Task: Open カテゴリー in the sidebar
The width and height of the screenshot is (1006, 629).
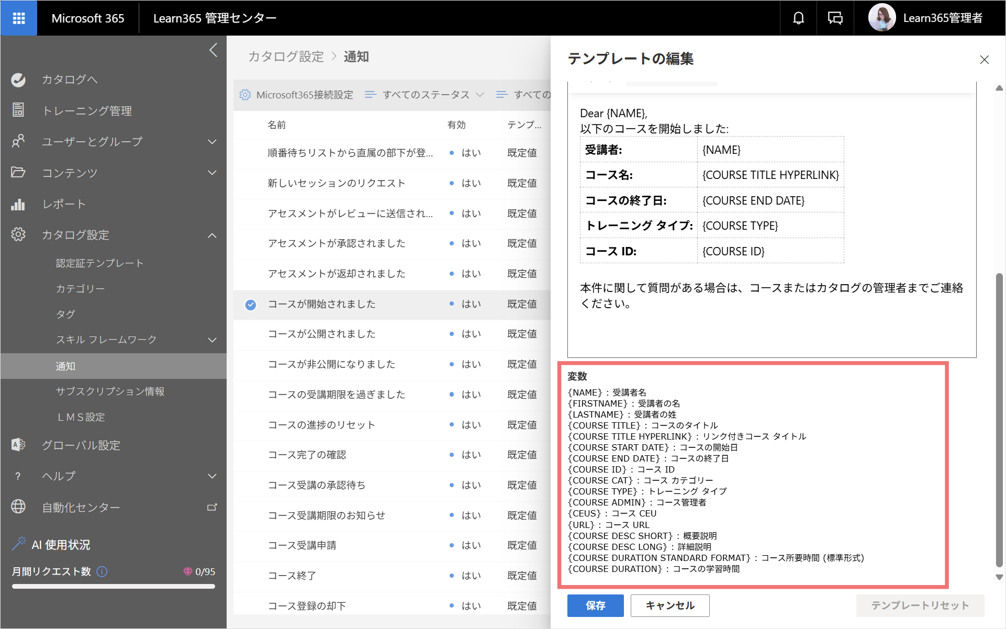Action: coord(80,289)
